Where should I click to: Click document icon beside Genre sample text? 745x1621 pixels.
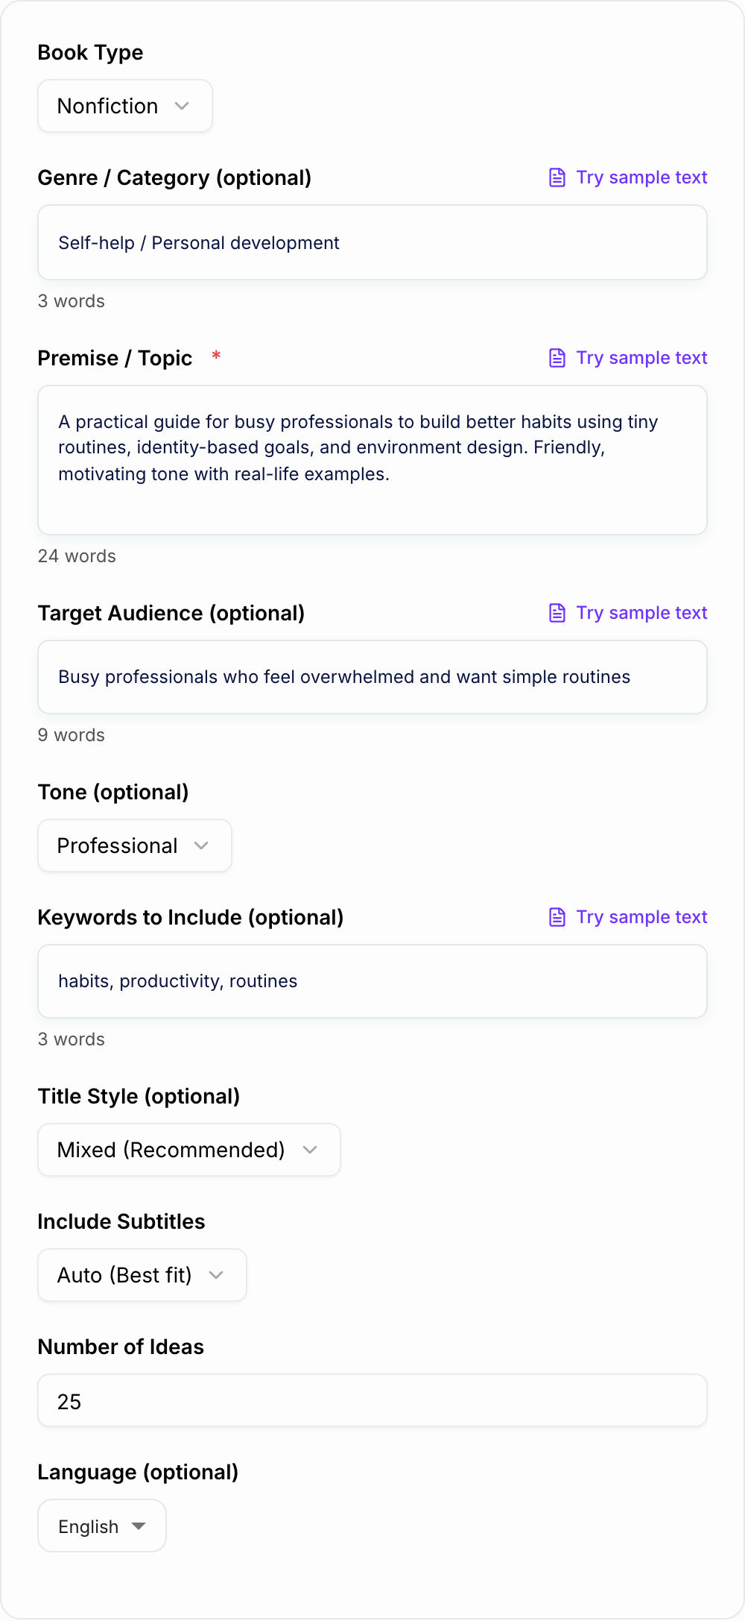(557, 177)
